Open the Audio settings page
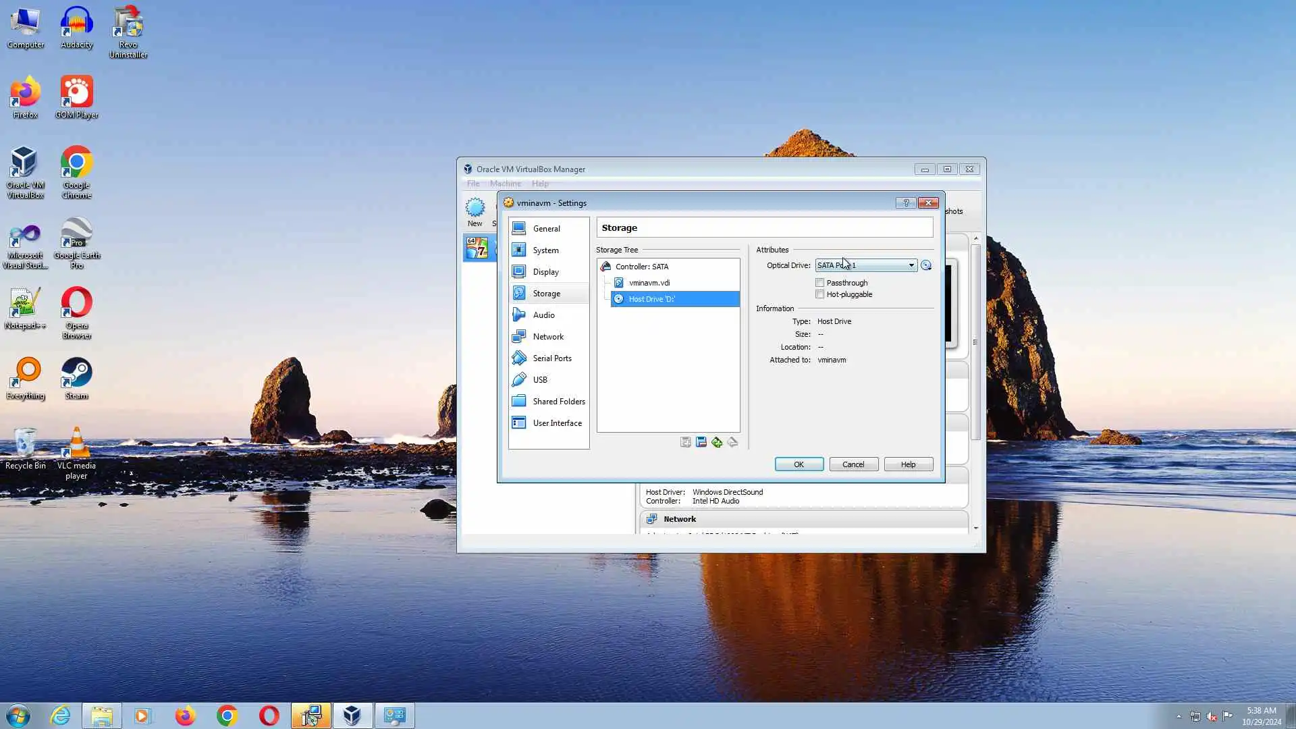The width and height of the screenshot is (1296, 729). click(x=543, y=315)
